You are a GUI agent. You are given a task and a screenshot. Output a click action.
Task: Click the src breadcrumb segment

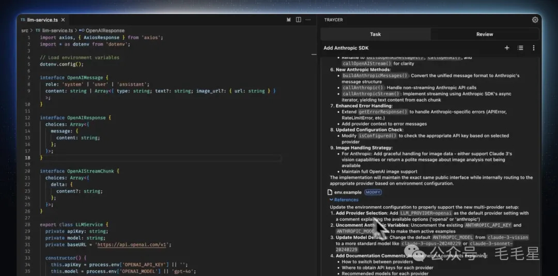pyautogui.click(x=25, y=30)
